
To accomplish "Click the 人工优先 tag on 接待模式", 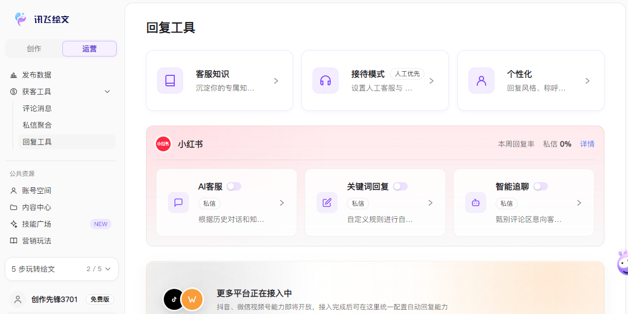I will click(x=407, y=74).
